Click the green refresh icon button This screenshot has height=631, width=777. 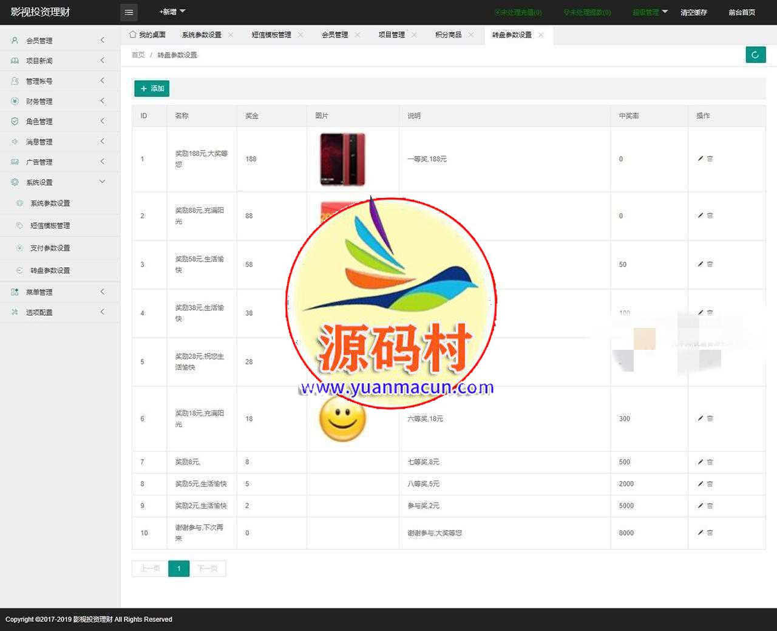pos(755,55)
